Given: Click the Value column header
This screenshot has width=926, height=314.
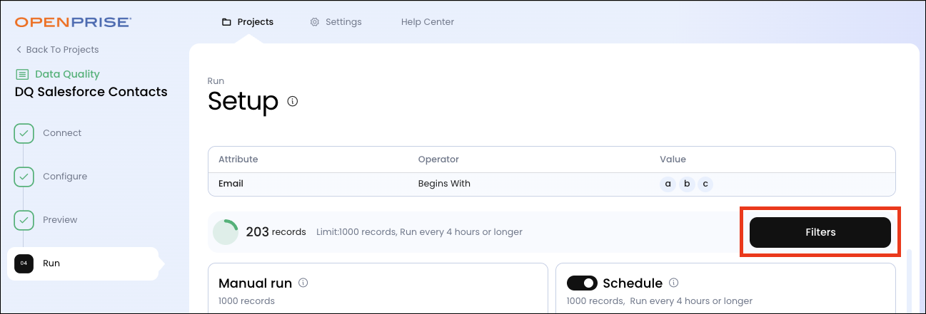Looking at the screenshot, I should 673,159.
